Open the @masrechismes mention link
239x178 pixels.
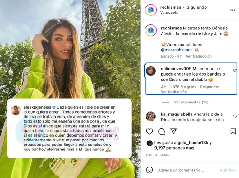coord(177,50)
